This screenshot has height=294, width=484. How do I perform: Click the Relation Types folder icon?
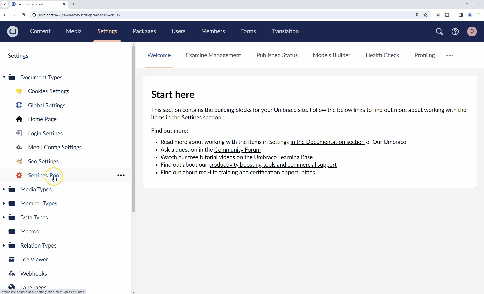click(12, 245)
